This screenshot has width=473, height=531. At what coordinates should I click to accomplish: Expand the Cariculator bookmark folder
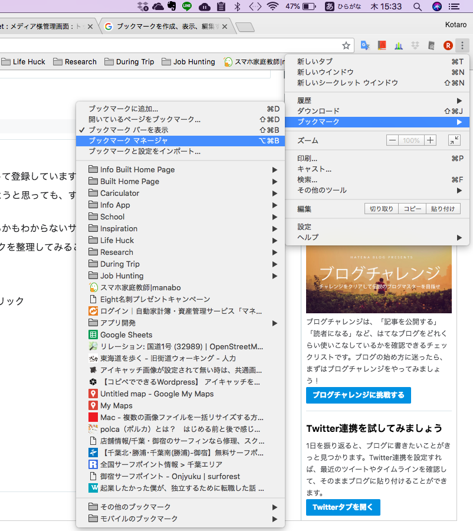[180, 193]
